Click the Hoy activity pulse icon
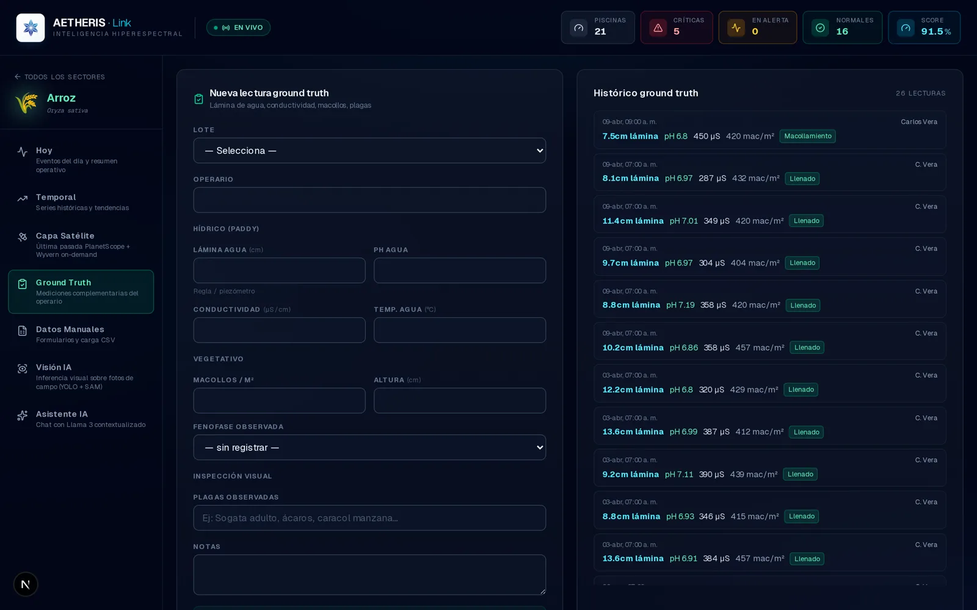977x610 pixels. 23,152
